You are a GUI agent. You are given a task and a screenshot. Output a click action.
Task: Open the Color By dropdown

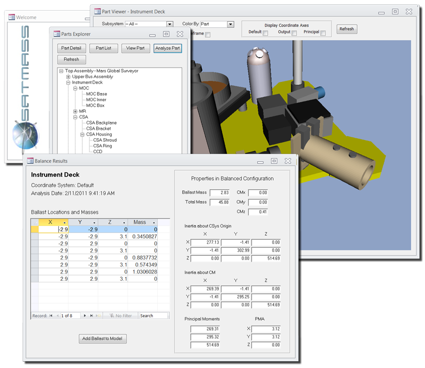click(231, 24)
